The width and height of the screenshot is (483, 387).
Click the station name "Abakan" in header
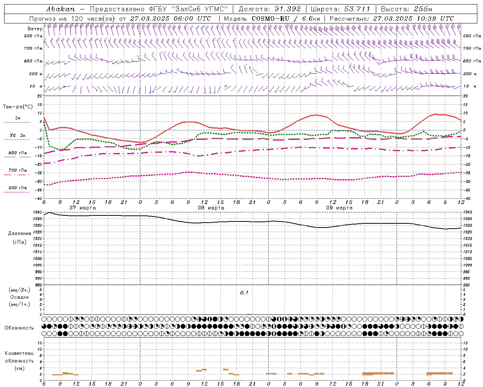tap(60, 9)
